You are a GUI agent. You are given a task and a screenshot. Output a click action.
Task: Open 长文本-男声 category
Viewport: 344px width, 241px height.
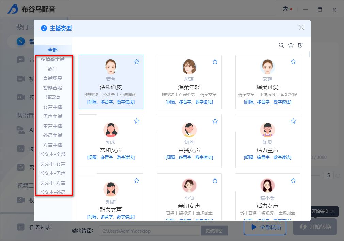(x=53, y=173)
